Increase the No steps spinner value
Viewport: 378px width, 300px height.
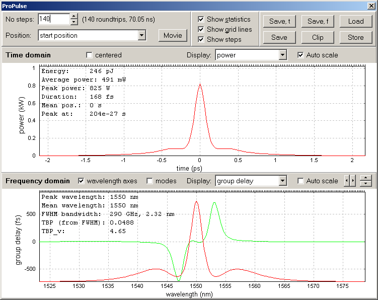point(74,16)
